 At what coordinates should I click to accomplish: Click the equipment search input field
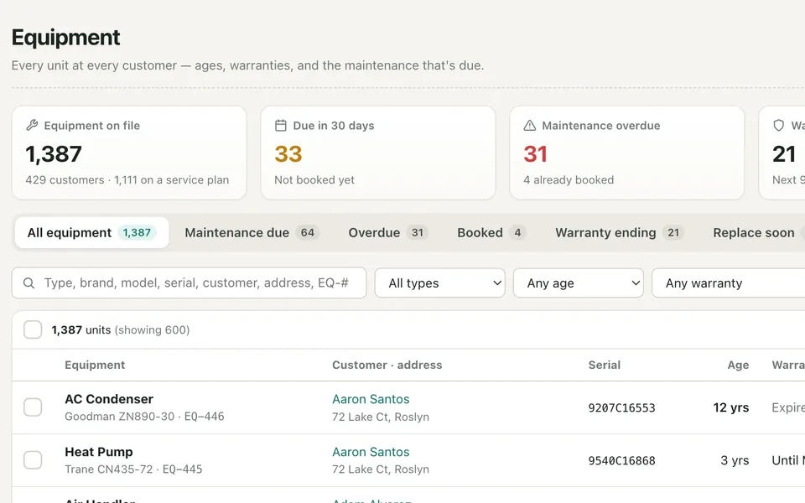click(189, 283)
